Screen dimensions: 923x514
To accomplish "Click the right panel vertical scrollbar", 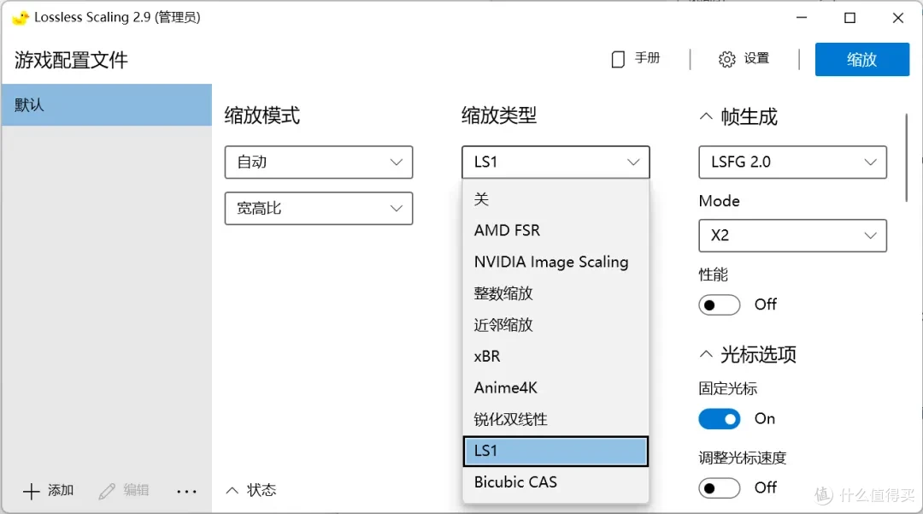I will pyautogui.click(x=907, y=157).
